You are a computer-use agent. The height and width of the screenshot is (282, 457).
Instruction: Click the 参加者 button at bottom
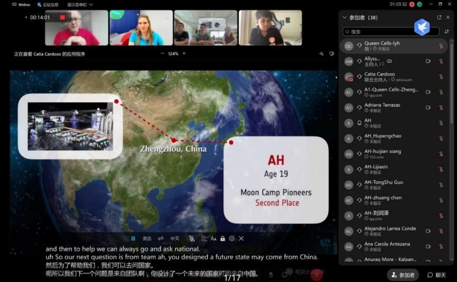403,275
